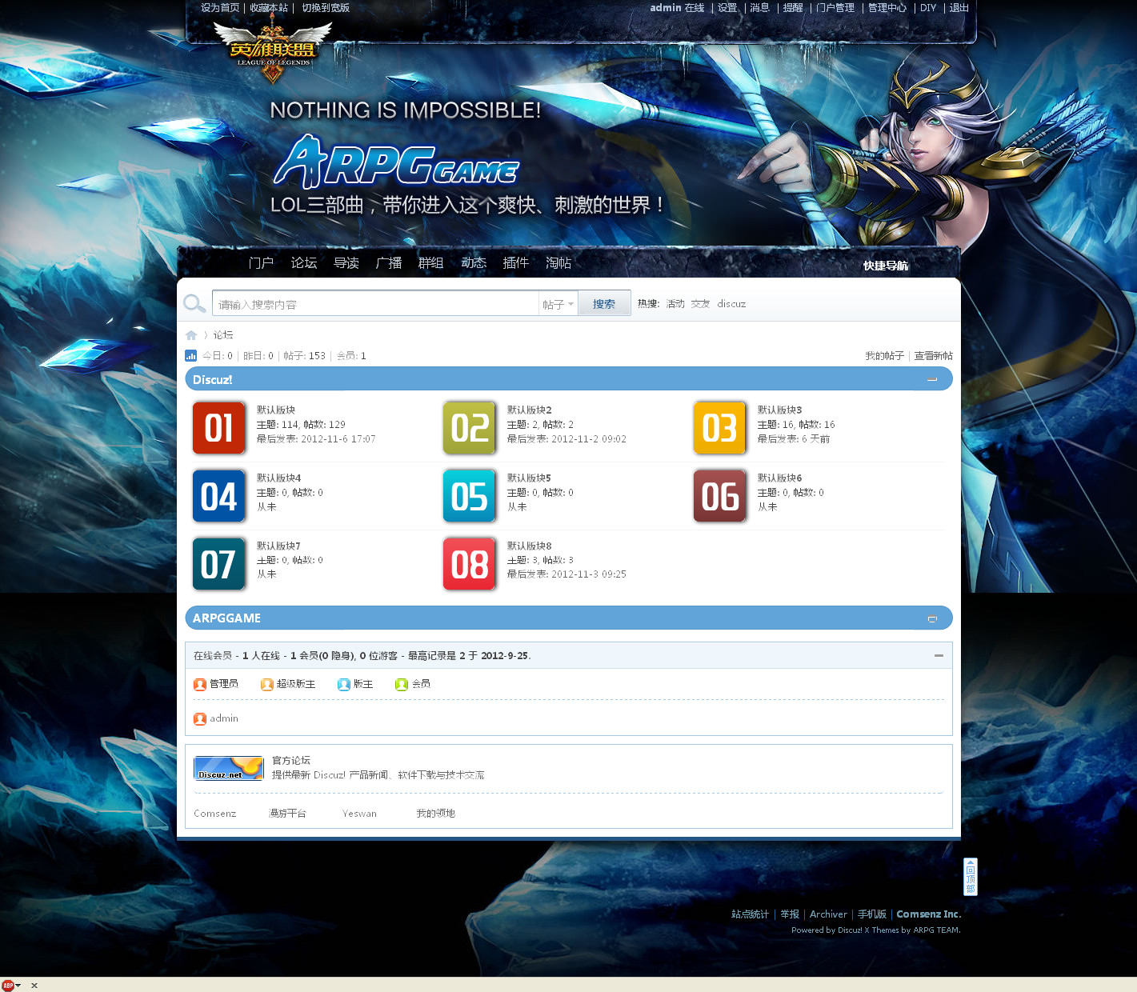Click the Yeswan friend link

(x=359, y=814)
